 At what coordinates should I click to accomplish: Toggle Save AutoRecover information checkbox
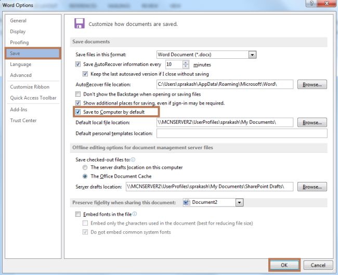pos(78,64)
